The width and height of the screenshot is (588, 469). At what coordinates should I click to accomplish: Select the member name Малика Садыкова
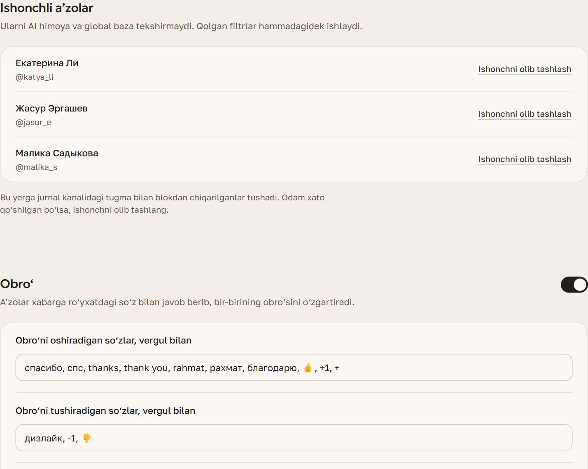point(57,153)
